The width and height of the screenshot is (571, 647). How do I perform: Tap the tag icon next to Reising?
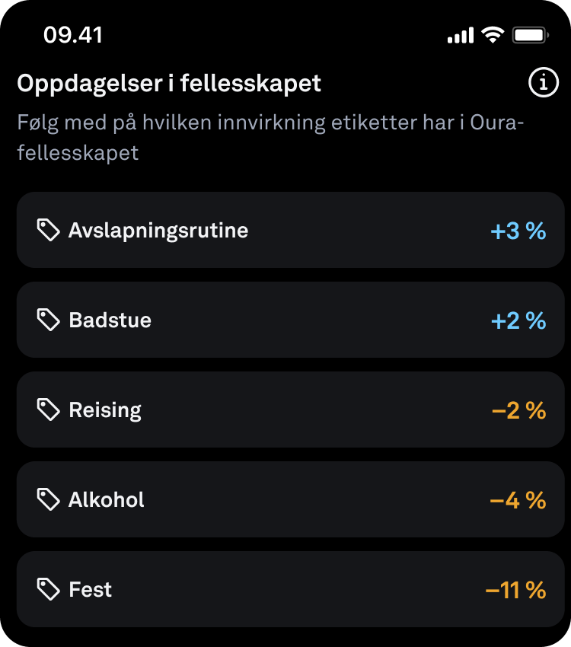tap(48, 410)
